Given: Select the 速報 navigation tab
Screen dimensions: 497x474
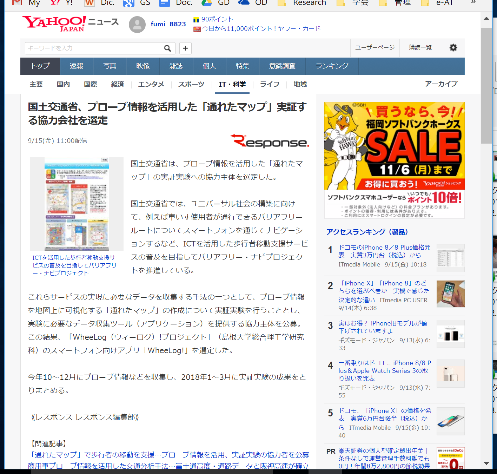Looking at the screenshot, I should (x=77, y=66).
